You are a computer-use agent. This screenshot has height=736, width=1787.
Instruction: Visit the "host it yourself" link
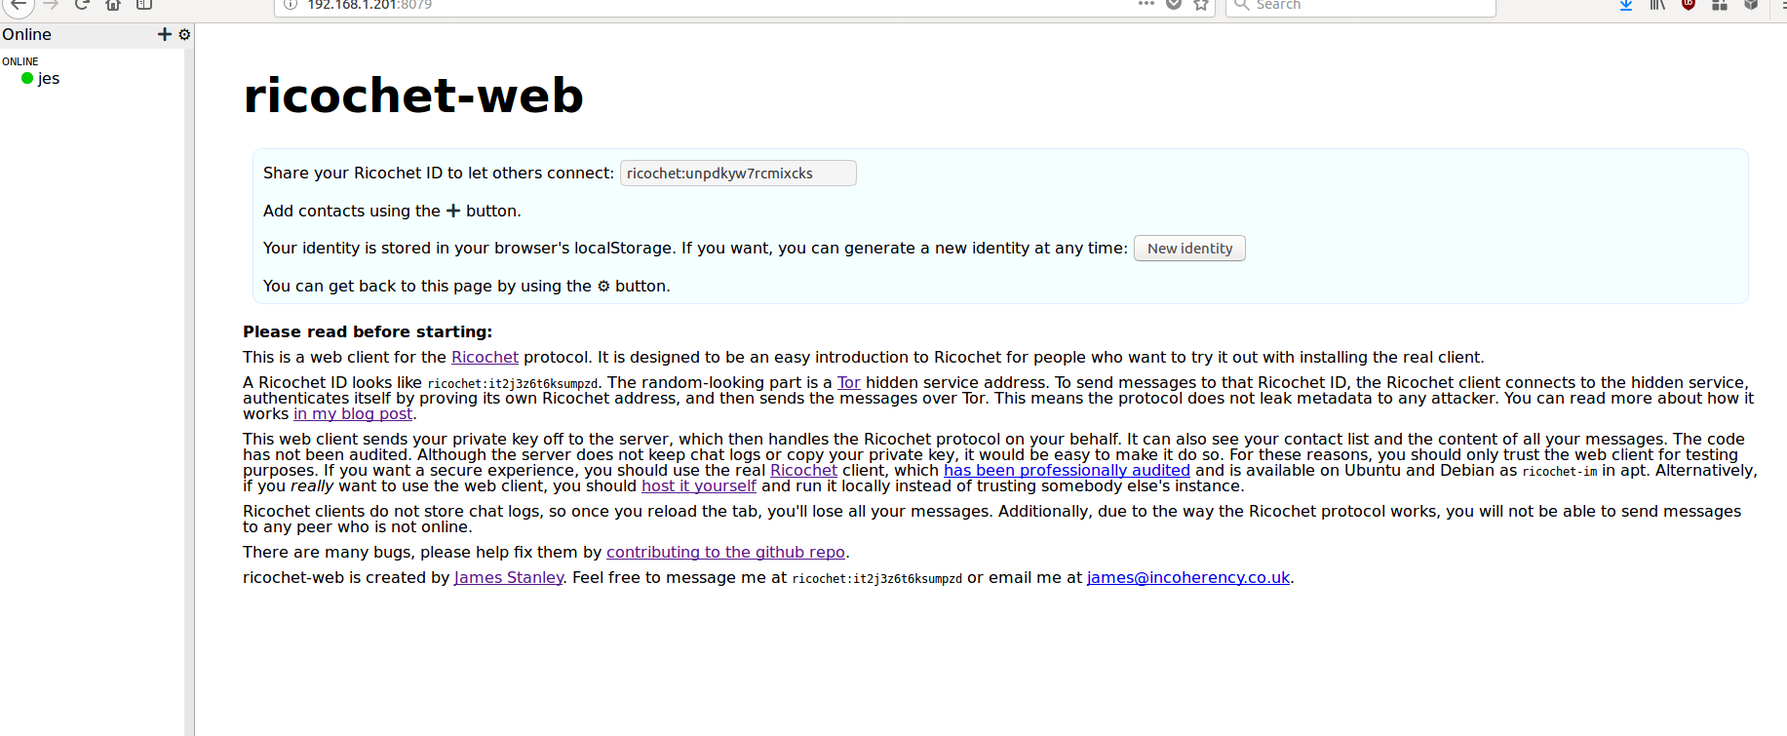pos(698,485)
